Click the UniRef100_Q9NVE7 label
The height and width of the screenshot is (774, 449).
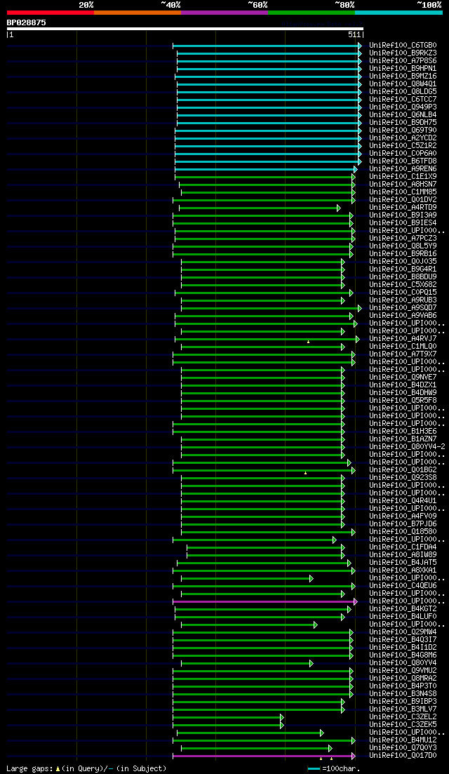point(403,377)
